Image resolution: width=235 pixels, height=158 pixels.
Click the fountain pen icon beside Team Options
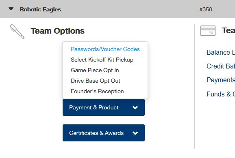tap(17, 32)
